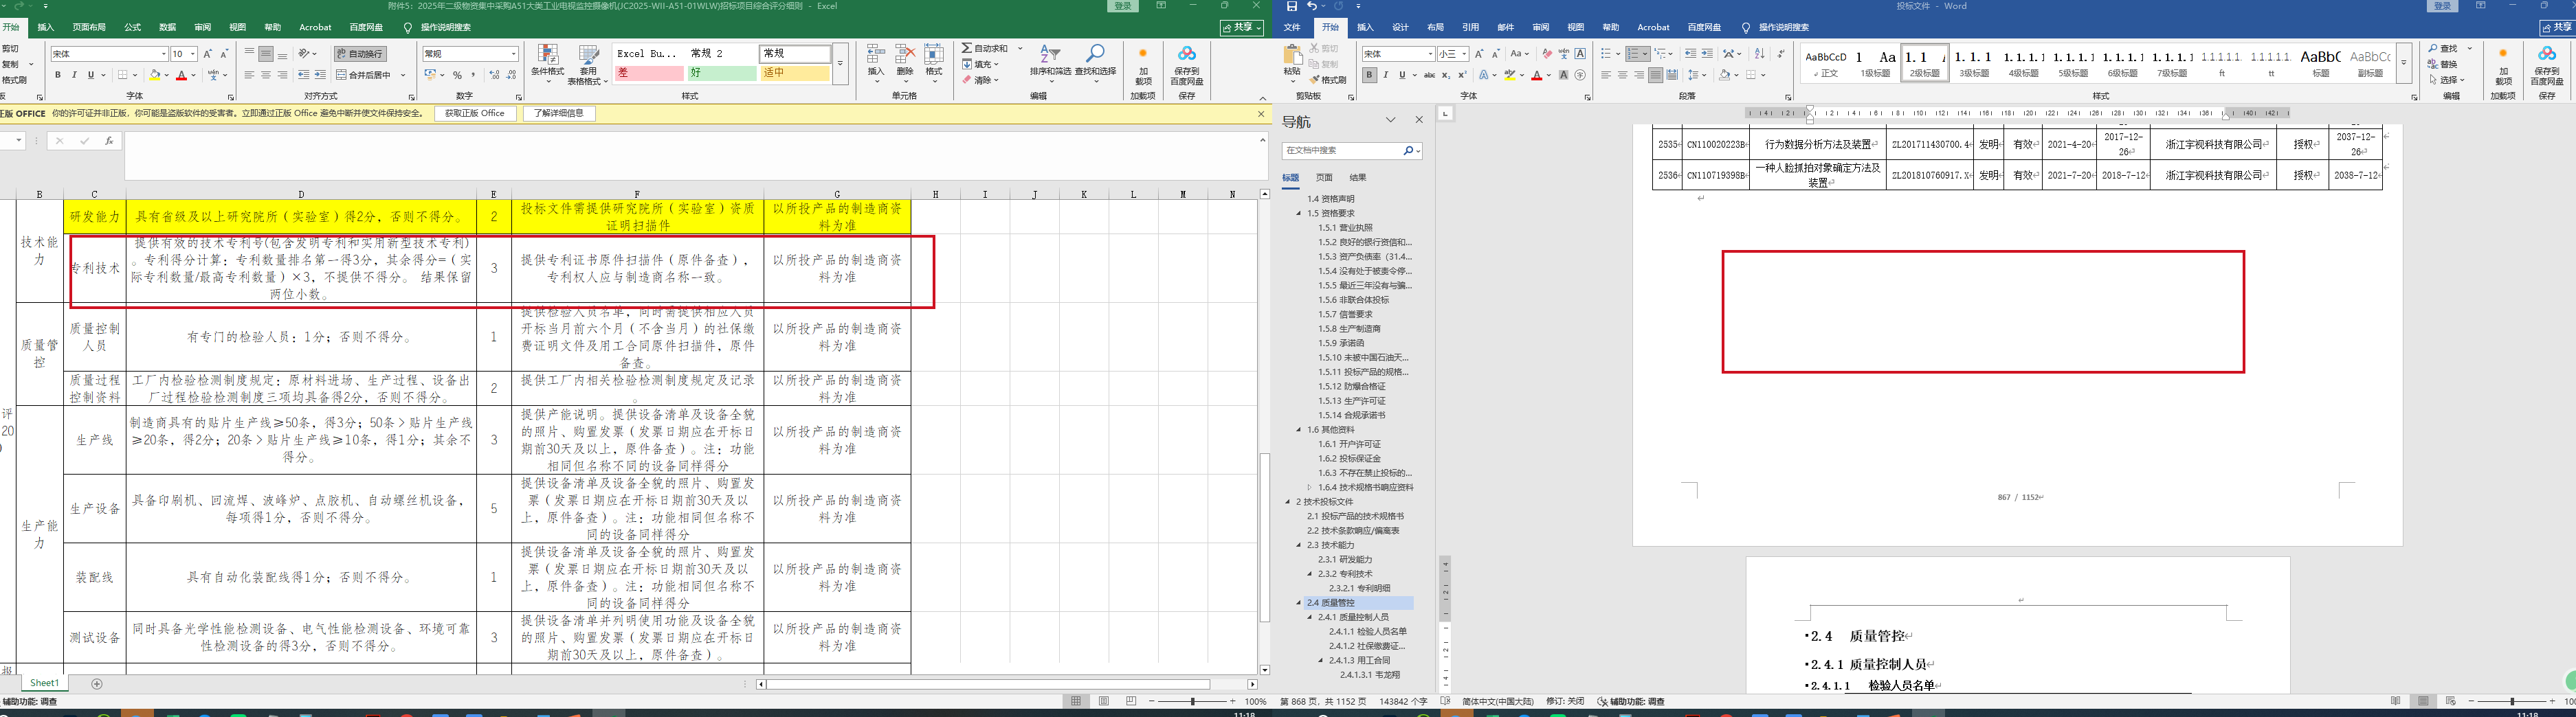Toggle Word numbered list button
Screen dimensions: 2576x717
point(1637,54)
